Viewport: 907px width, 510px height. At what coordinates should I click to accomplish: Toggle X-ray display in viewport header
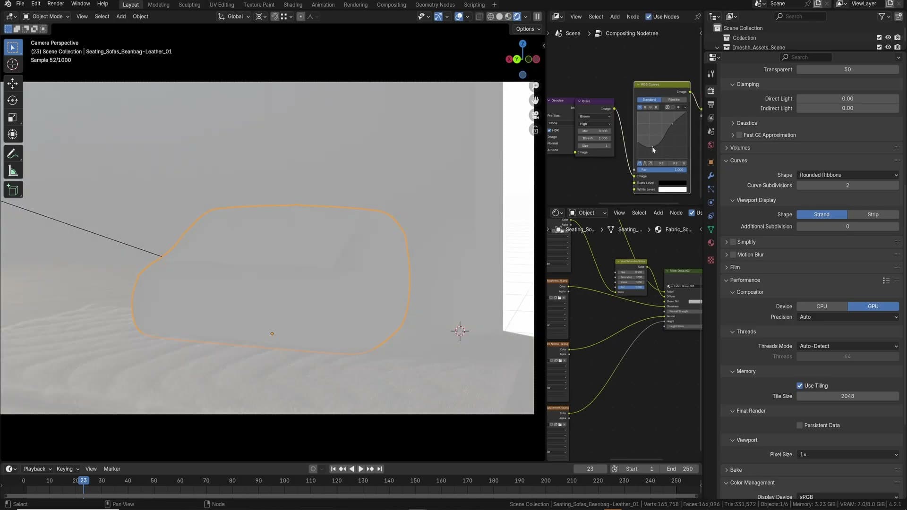(479, 17)
